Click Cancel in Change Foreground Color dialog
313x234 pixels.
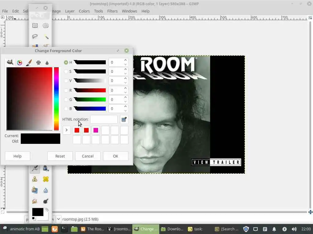(88, 156)
